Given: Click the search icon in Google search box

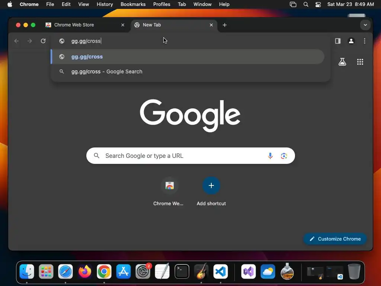Looking at the screenshot, I should click(x=96, y=156).
